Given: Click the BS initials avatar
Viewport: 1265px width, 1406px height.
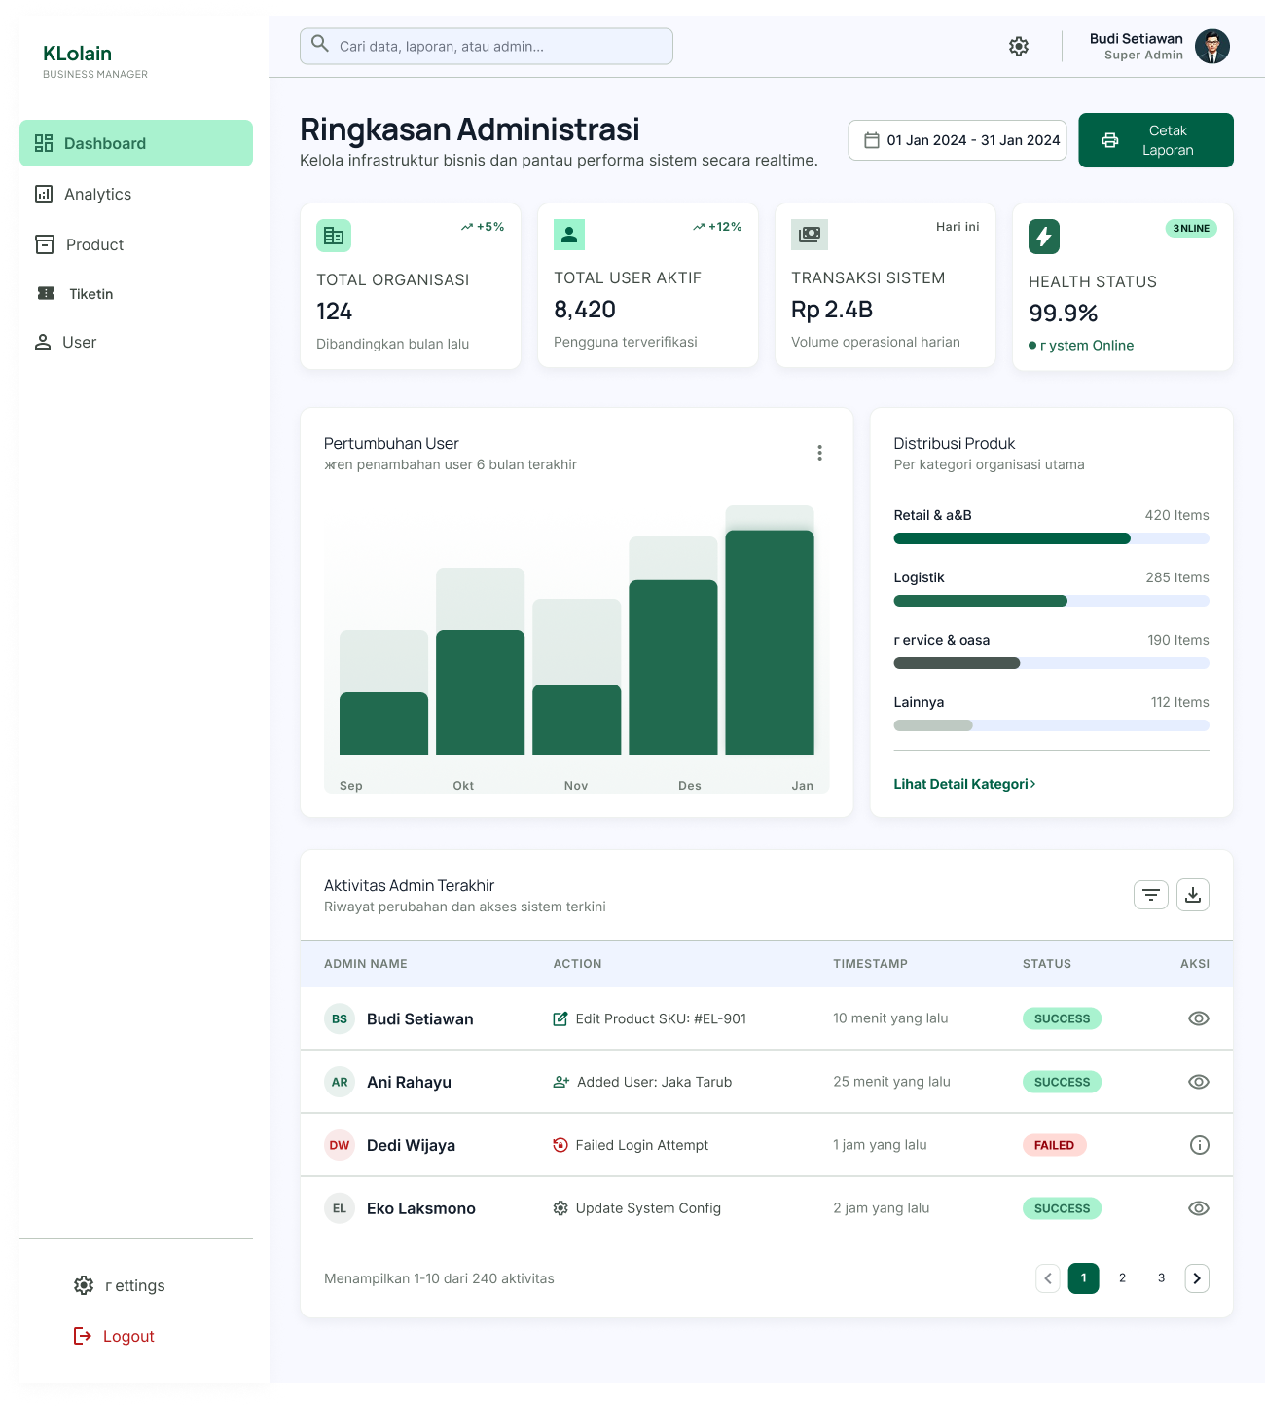Looking at the screenshot, I should click(340, 1018).
